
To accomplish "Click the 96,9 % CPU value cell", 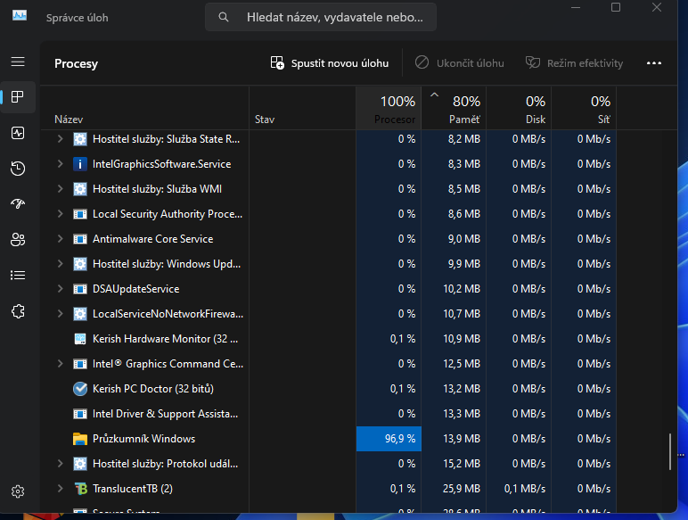I will pyautogui.click(x=389, y=439).
